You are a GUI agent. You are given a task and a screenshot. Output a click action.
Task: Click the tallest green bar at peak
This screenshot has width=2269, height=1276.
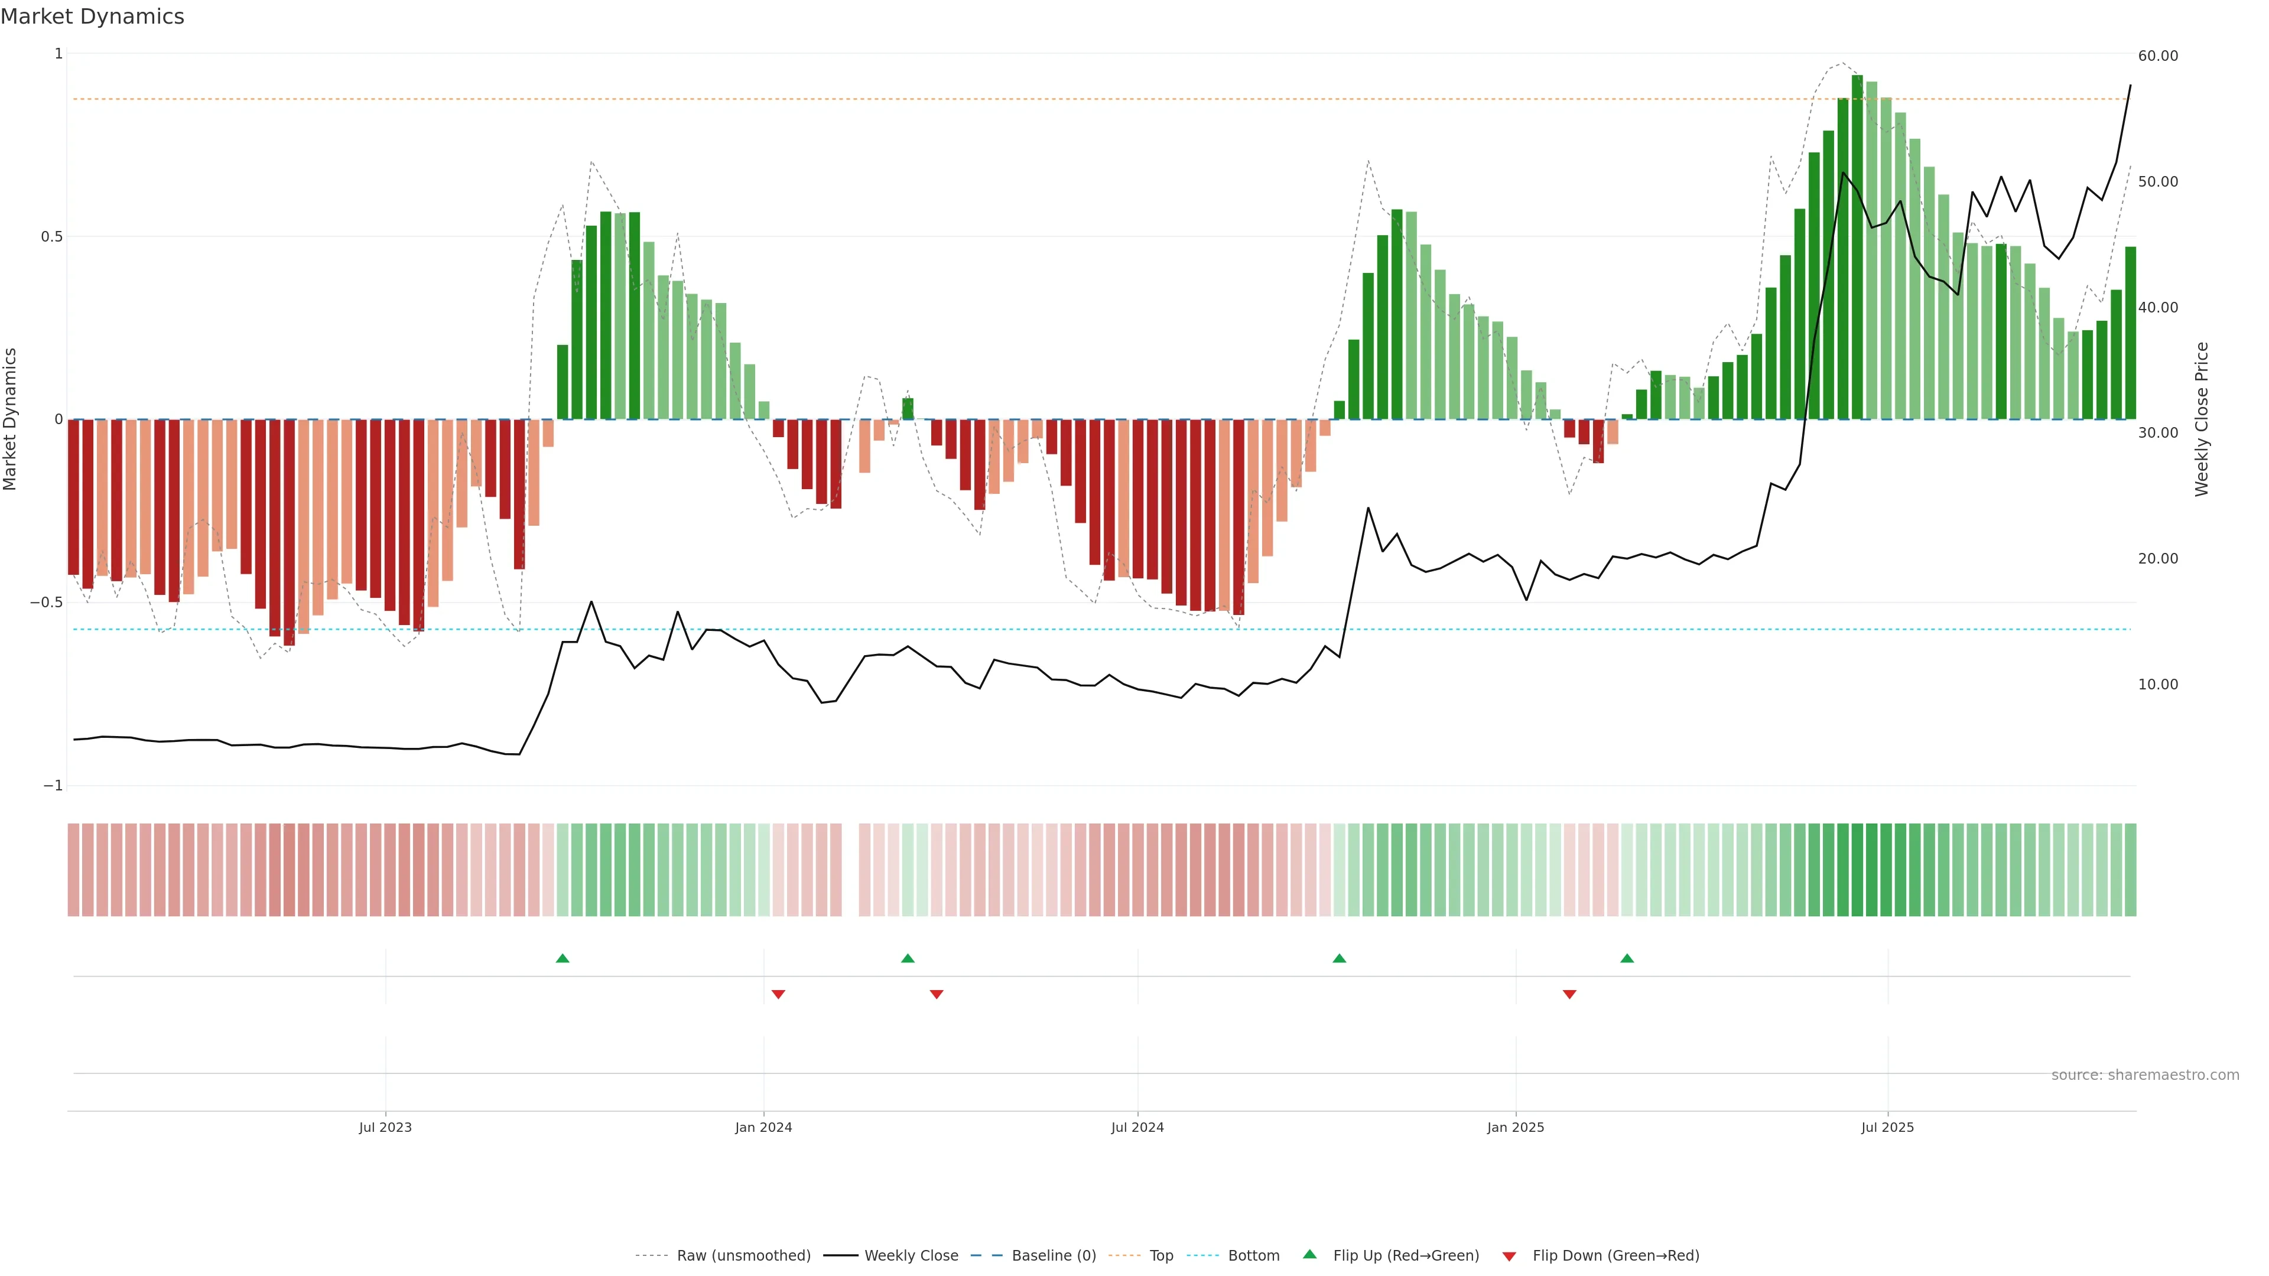click(1857, 246)
